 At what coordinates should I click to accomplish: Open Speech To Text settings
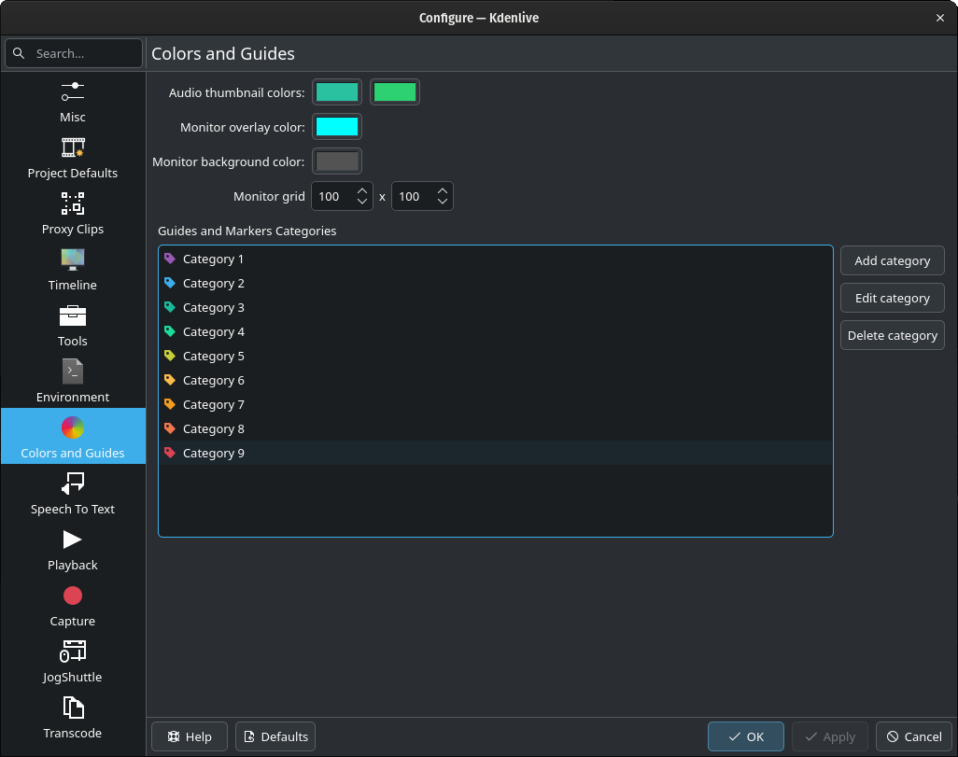click(73, 494)
